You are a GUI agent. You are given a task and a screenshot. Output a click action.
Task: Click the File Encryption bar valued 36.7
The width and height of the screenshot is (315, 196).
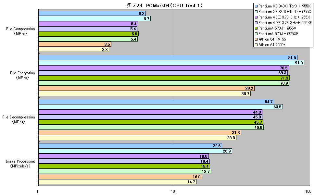[x=145, y=93]
